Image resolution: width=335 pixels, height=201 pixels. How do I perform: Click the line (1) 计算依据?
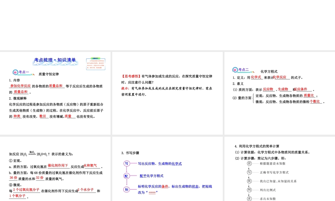pos(272,152)
